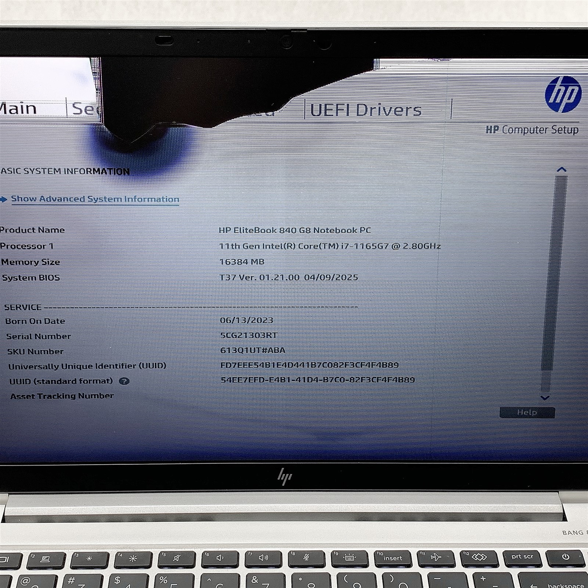Select the SKU Number label
The width and height of the screenshot is (588, 588).
pos(35,351)
